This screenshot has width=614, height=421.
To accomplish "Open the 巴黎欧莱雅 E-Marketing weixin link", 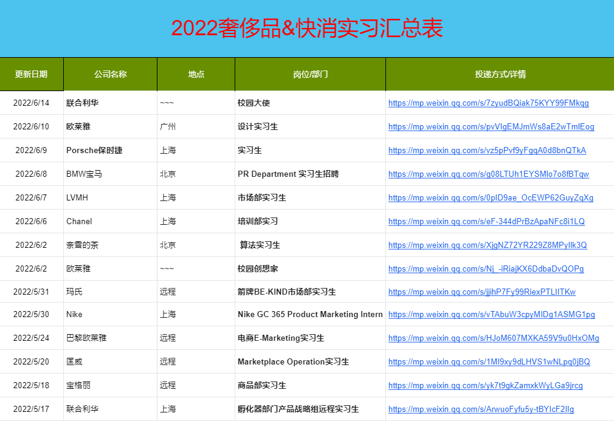I will point(494,338).
